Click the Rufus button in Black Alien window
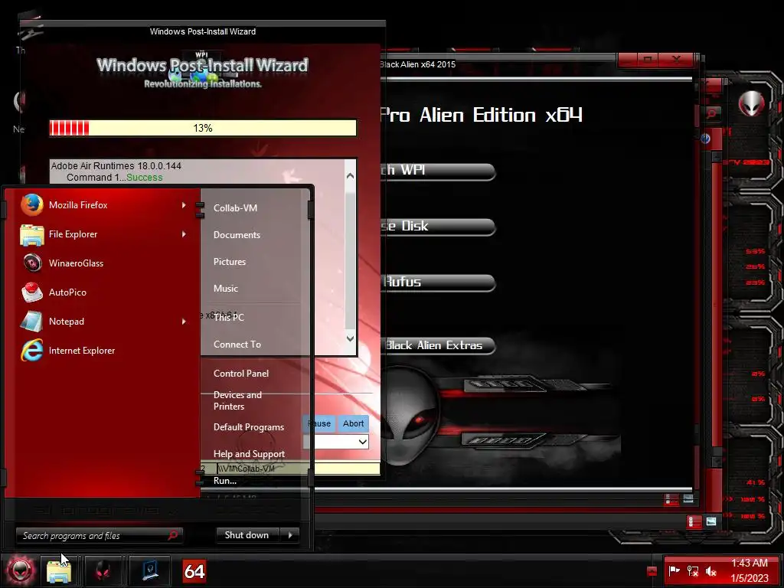The width and height of the screenshot is (784, 588). [438, 283]
